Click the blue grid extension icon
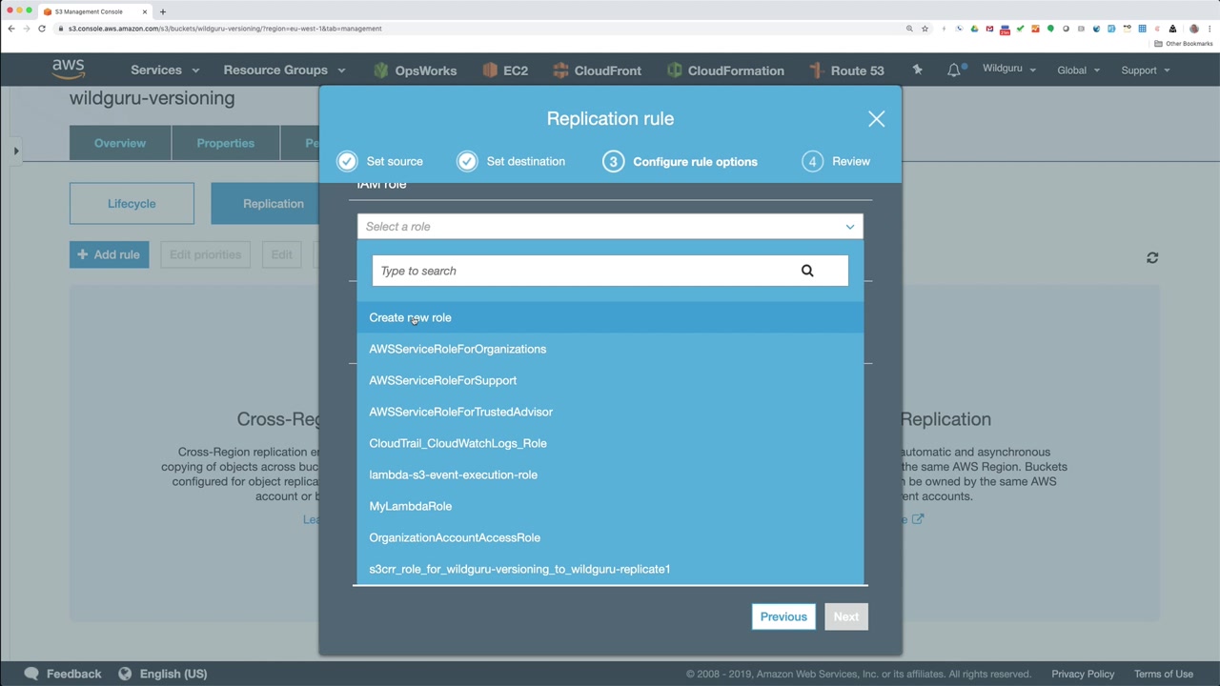 pos(1142,29)
